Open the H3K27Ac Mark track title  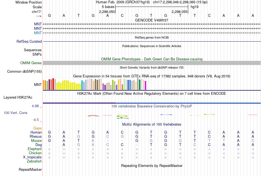[152, 93]
